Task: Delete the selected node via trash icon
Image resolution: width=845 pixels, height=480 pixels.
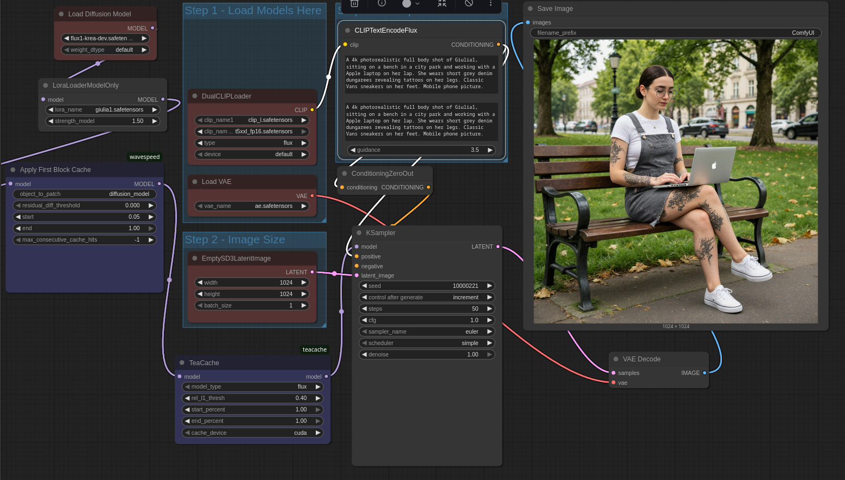Action: click(354, 3)
